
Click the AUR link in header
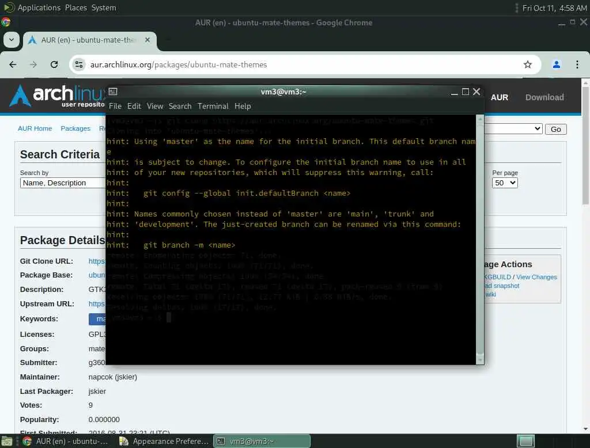point(500,97)
